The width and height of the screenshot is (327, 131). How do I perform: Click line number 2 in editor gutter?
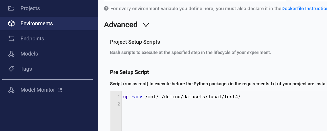tap(119, 104)
